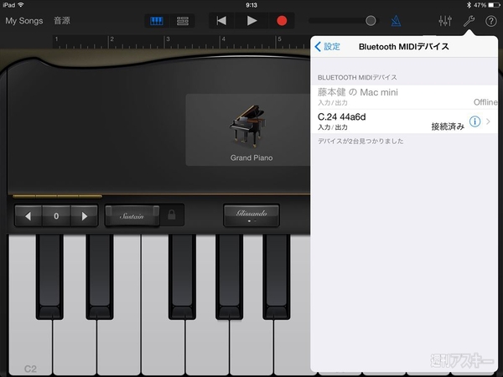This screenshot has height=377, width=503.
Task: Select 藤本健 の Mac mini device
Action: pos(404,97)
